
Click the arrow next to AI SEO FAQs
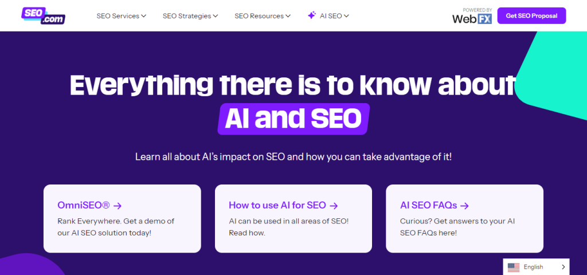465,205
